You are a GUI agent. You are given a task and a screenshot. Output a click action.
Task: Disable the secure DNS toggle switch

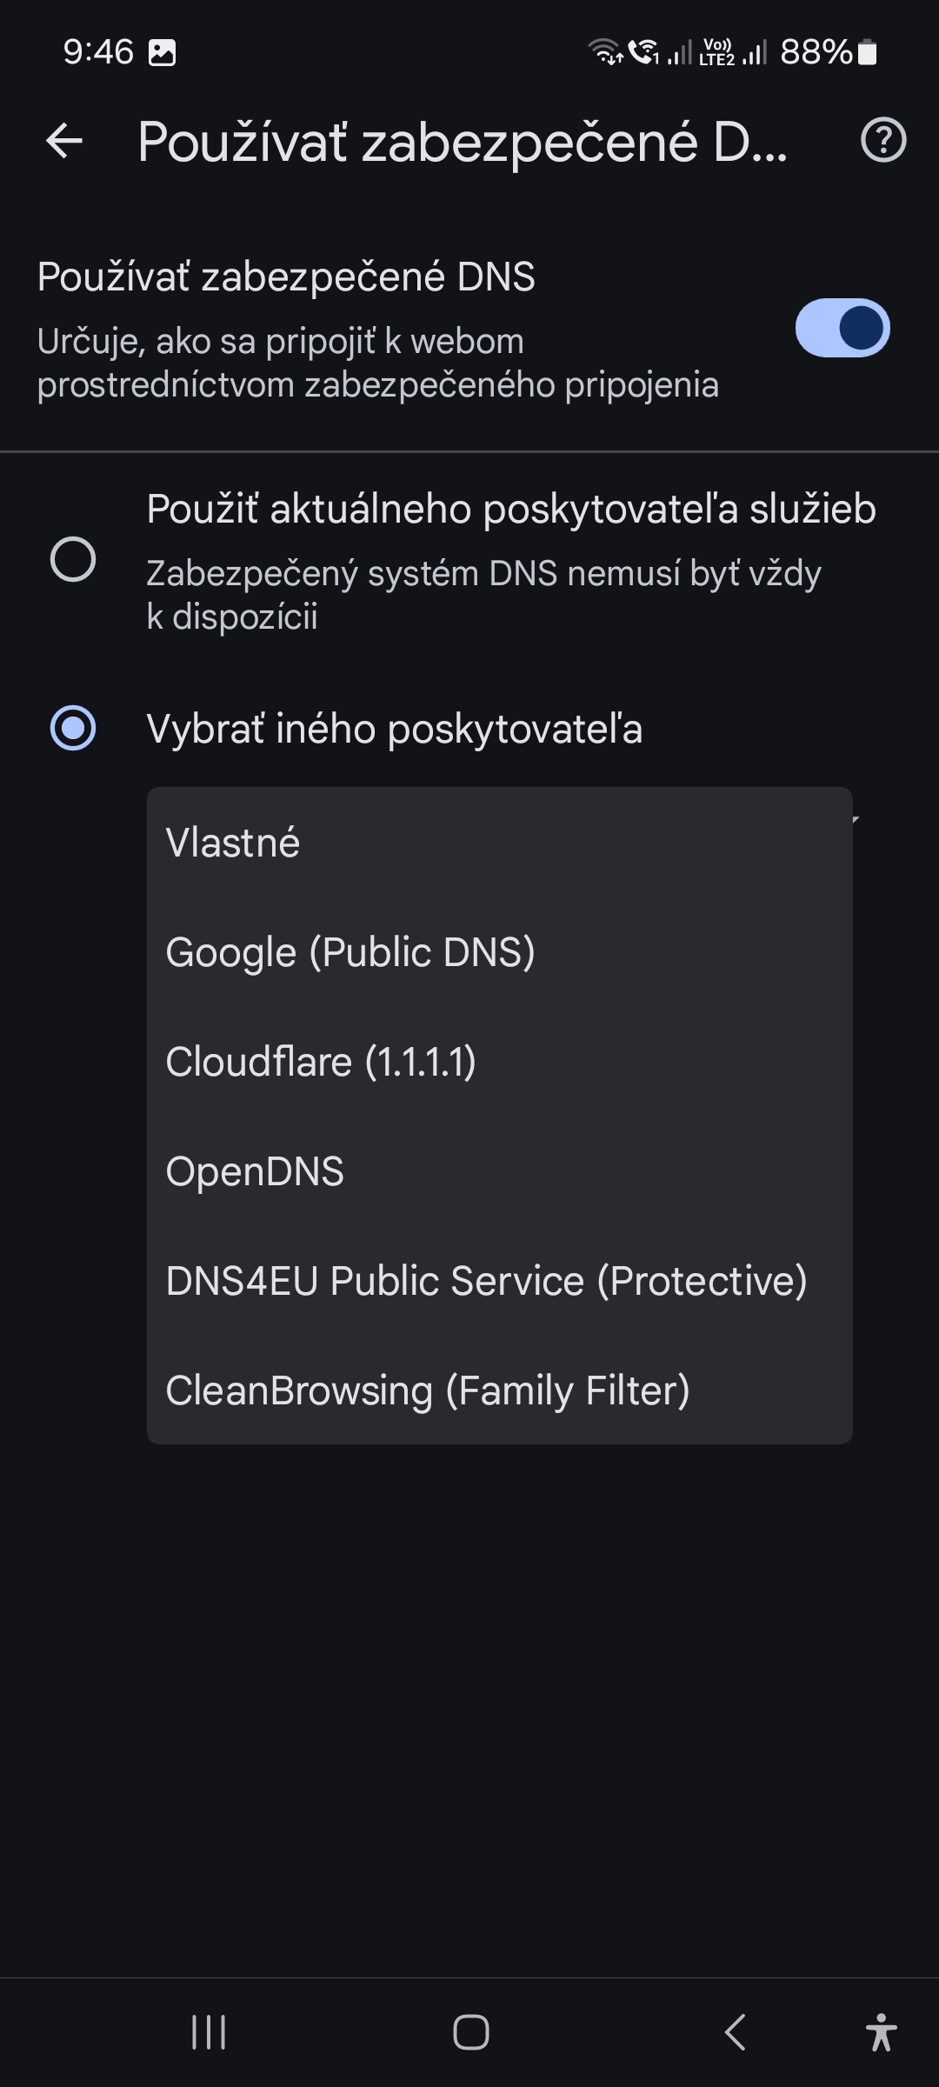click(842, 329)
